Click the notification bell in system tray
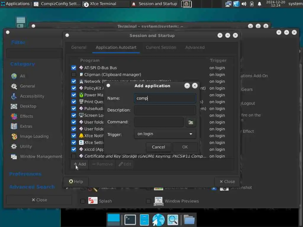 (259, 4)
